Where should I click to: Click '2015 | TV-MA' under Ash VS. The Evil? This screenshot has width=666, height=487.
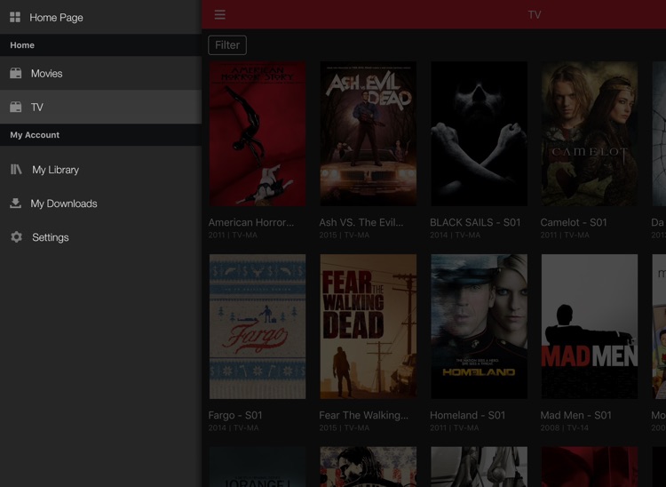click(x=344, y=235)
